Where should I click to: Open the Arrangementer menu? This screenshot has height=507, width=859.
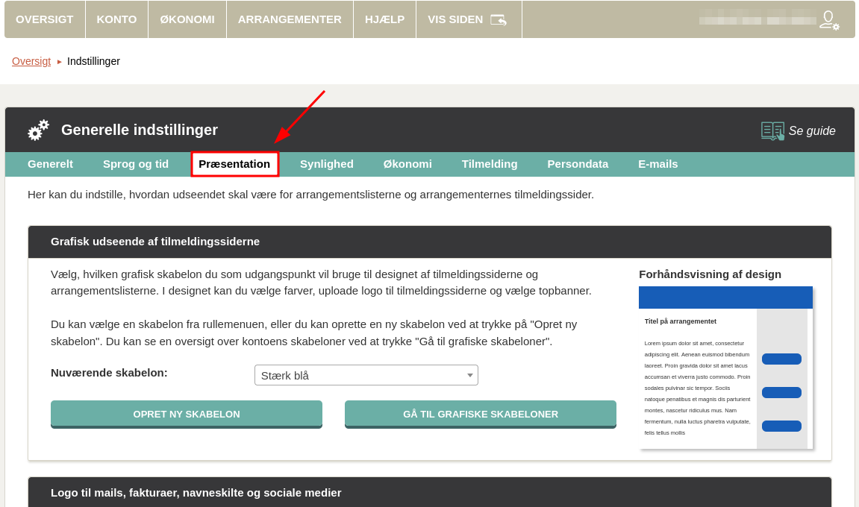click(x=290, y=19)
